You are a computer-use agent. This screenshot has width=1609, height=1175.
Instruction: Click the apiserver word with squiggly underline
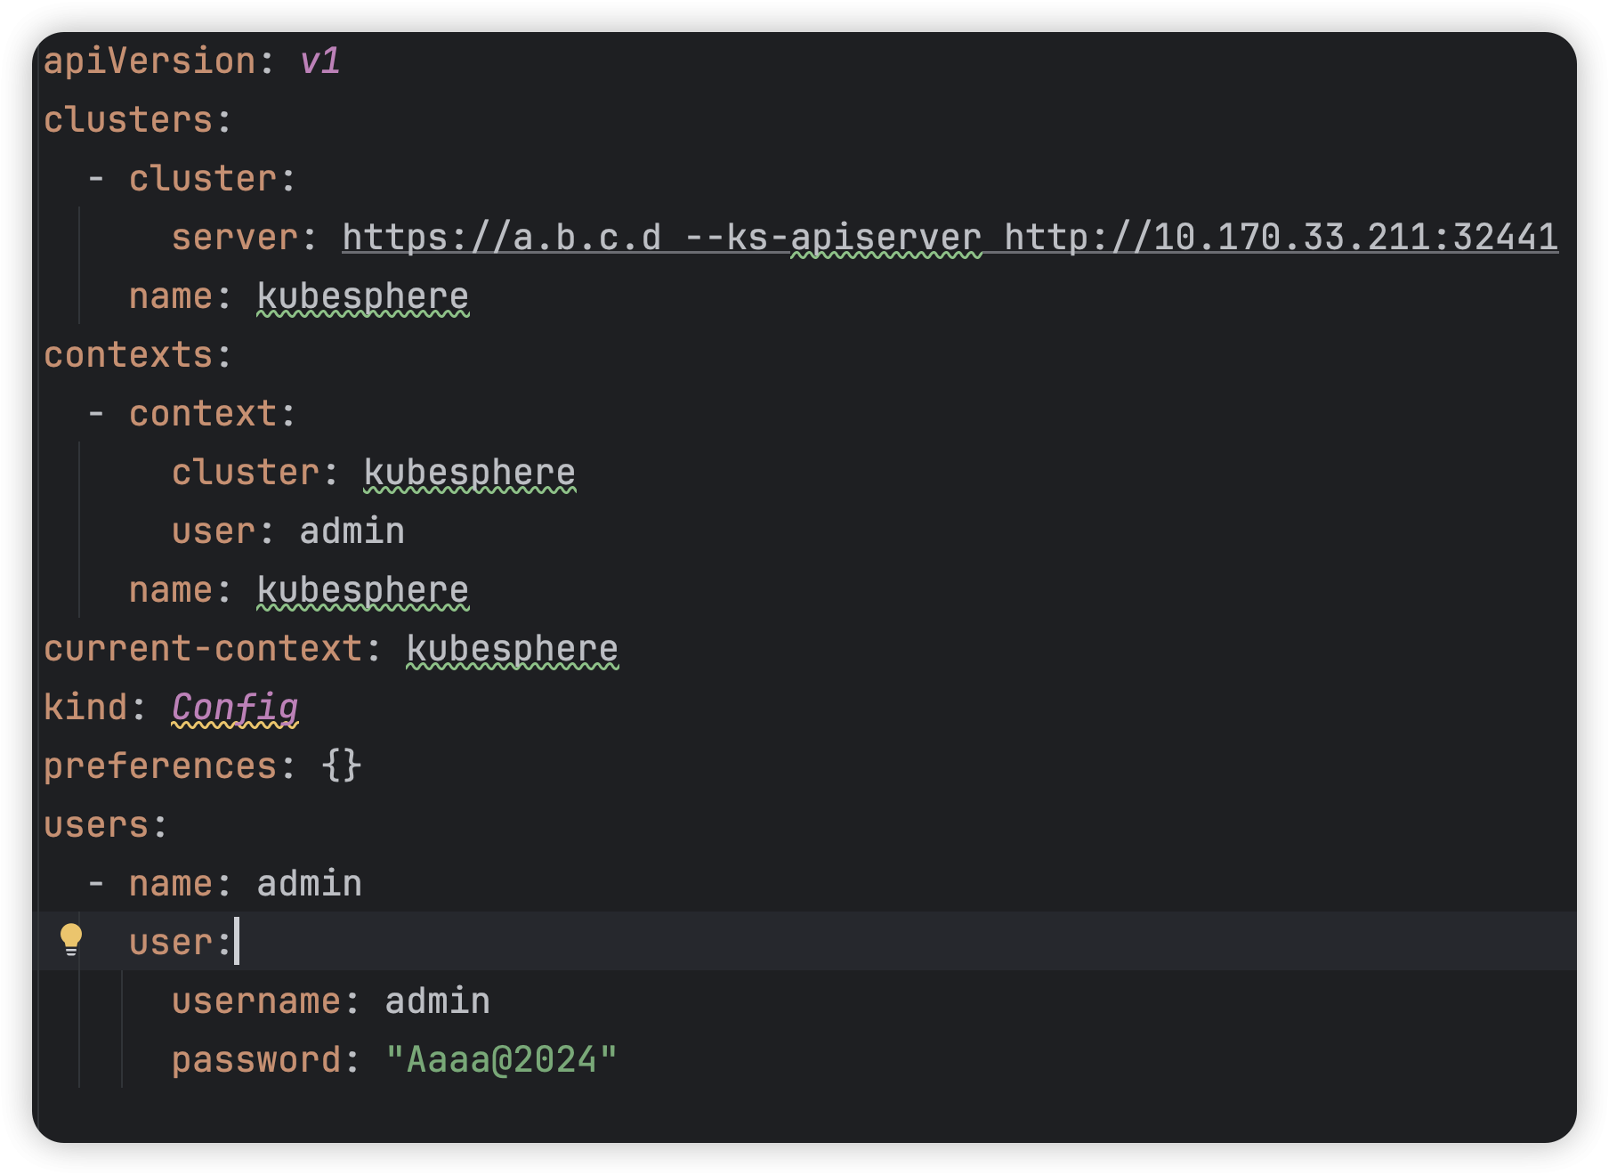point(885,238)
